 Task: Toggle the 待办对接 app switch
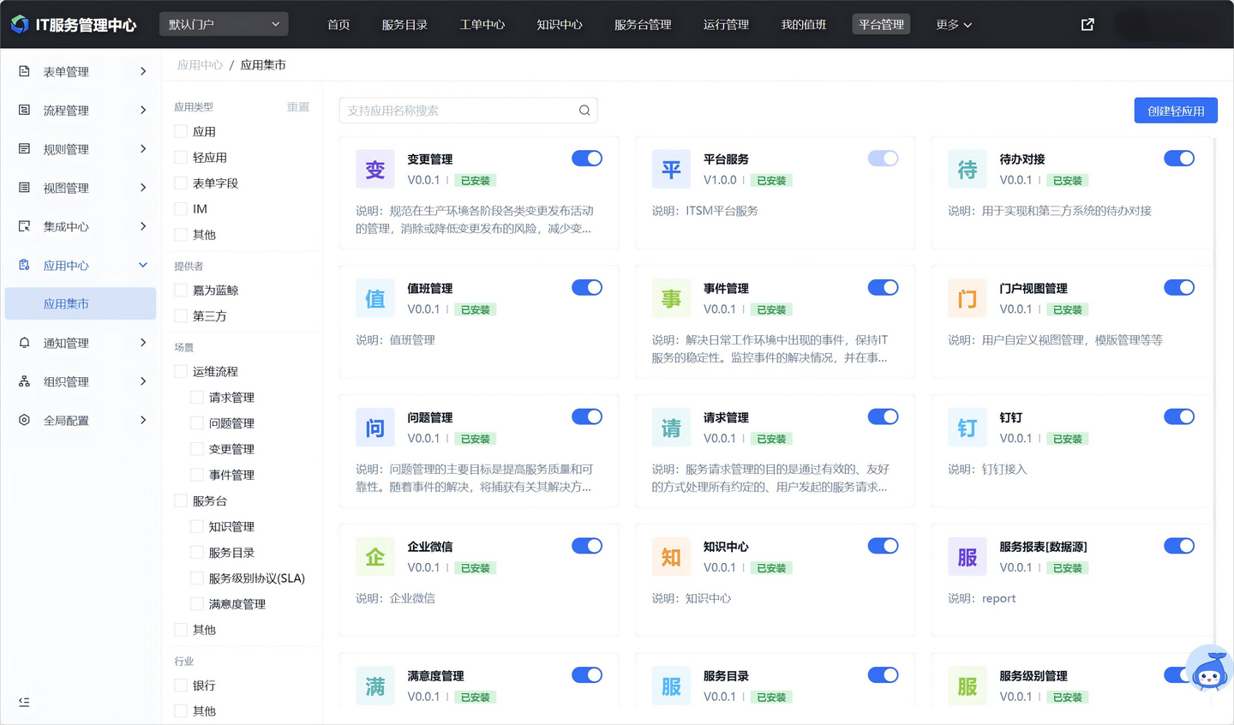point(1179,159)
